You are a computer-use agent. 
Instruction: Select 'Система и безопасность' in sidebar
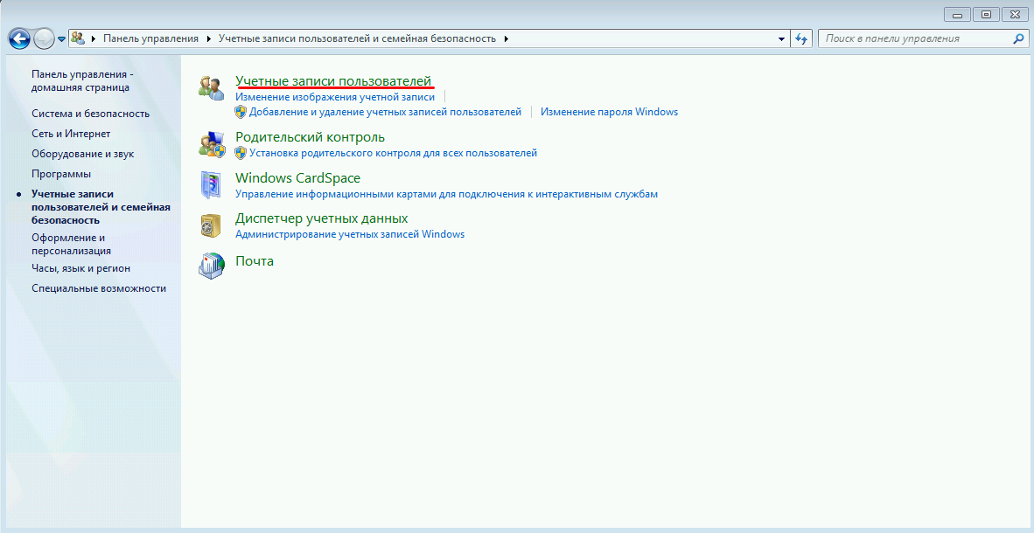tap(90, 114)
